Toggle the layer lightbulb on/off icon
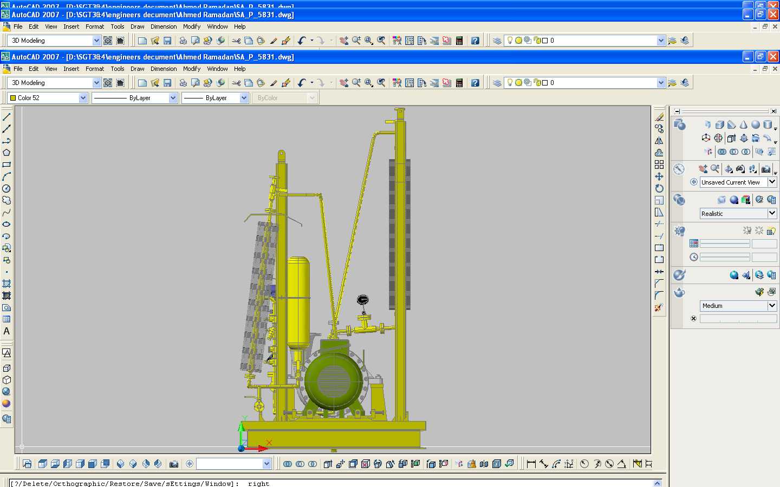Image resolution: width=780 pixels, height=487 pixels. pyautogui.click(x=510, y=82)
